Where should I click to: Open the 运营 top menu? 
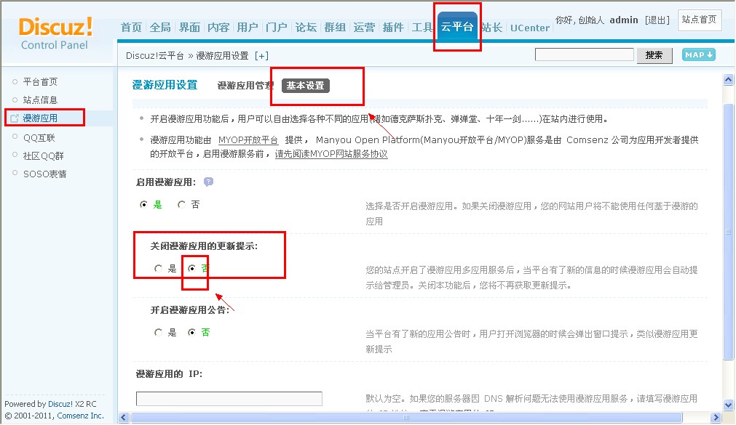pyautogui.click(x=364, y=28)
